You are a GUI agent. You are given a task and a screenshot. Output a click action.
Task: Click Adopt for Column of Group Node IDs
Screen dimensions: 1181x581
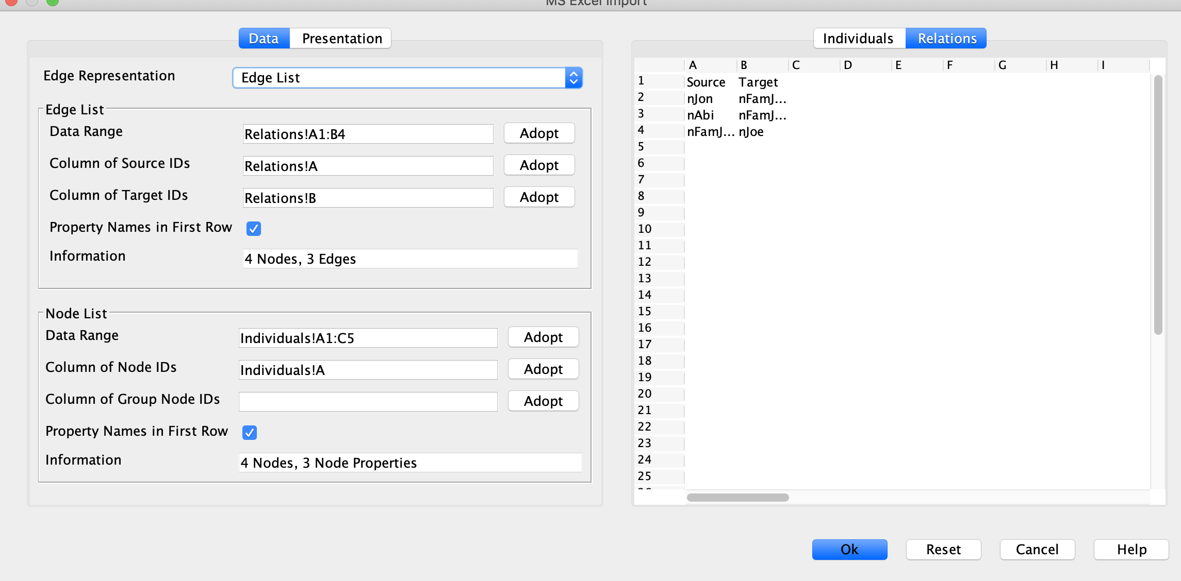pos(543,401)
